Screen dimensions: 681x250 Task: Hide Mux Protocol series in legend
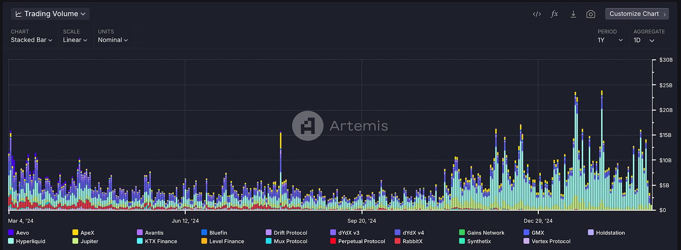point(286,242)
